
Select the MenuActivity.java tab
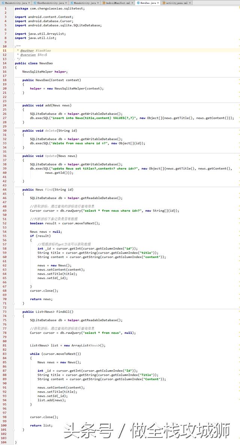[85, 3]
